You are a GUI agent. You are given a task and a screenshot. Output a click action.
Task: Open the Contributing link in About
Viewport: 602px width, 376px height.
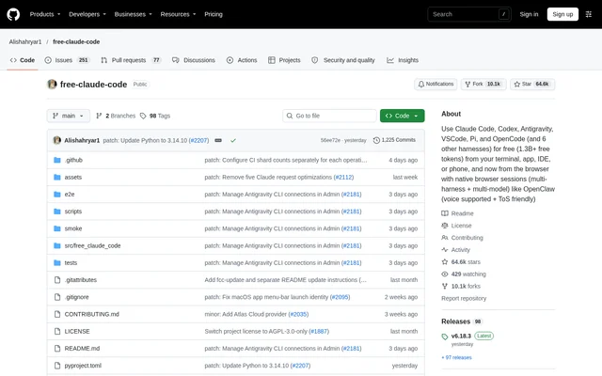tap(462, 238)
